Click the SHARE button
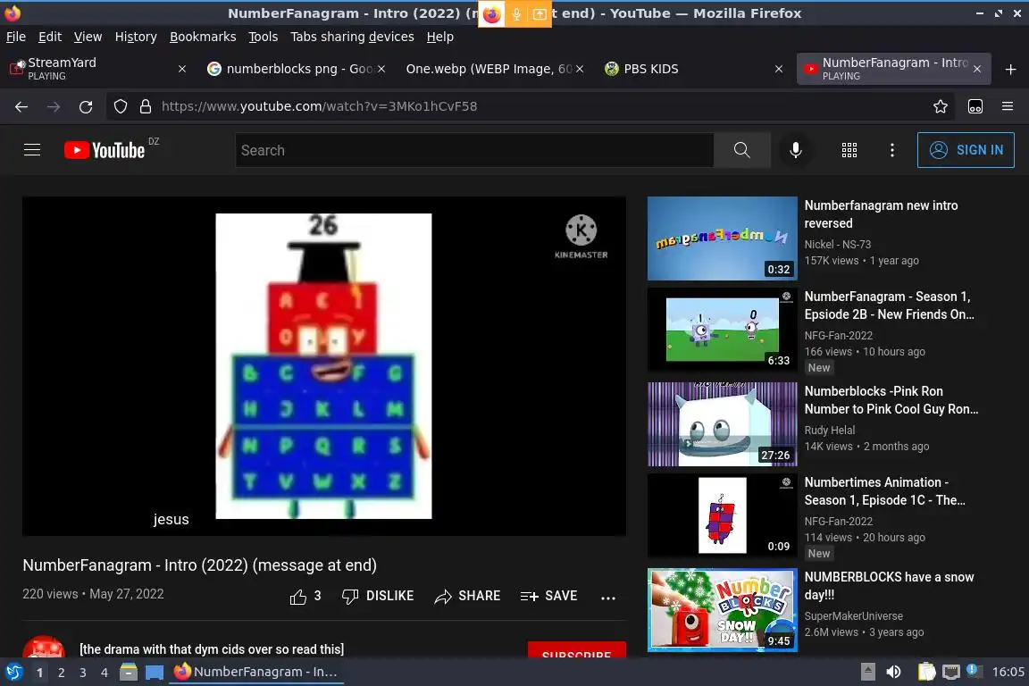Image resolution: width=1029 pixels, height=686 pixels. 467,596
